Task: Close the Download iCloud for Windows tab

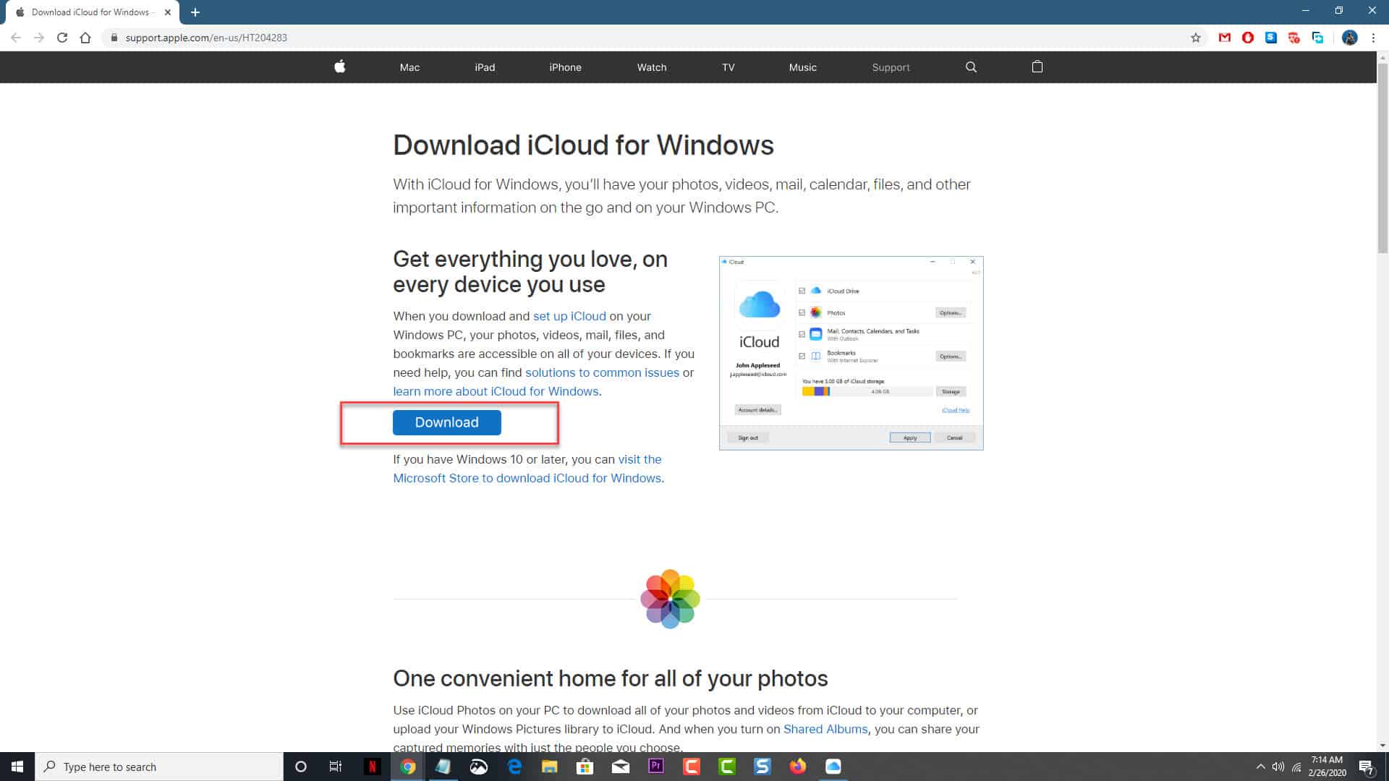Action: tap(168, 12)
